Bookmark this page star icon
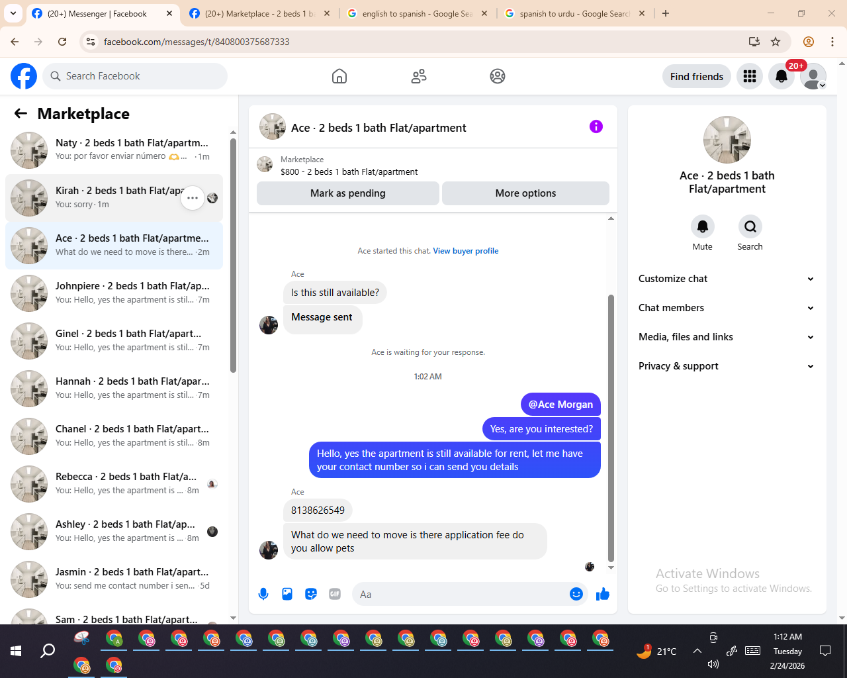 (776, 42)
